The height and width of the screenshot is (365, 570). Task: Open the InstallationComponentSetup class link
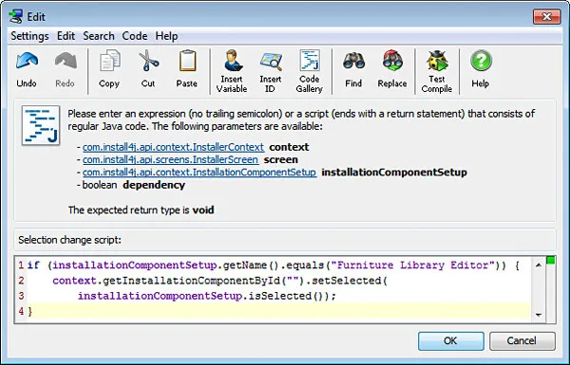tap(199, 173)
